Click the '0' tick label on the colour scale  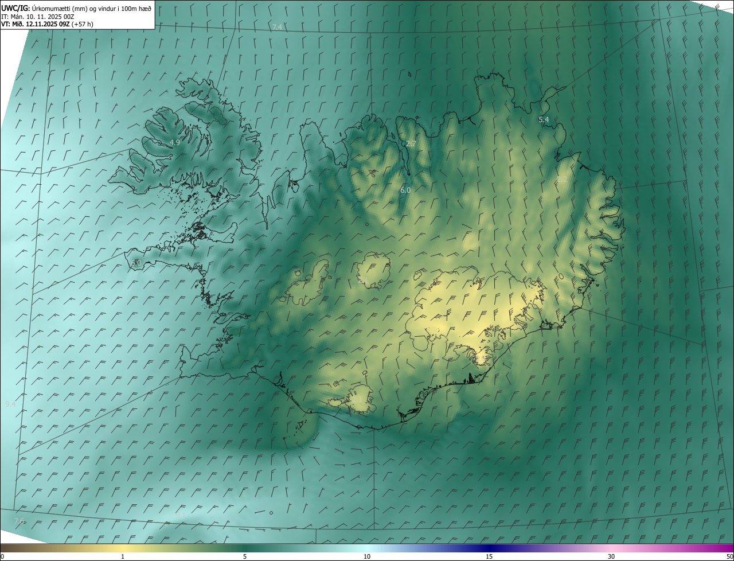tap(2, 556)
